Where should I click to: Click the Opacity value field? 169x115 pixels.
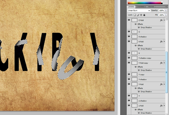pos(161,11)
